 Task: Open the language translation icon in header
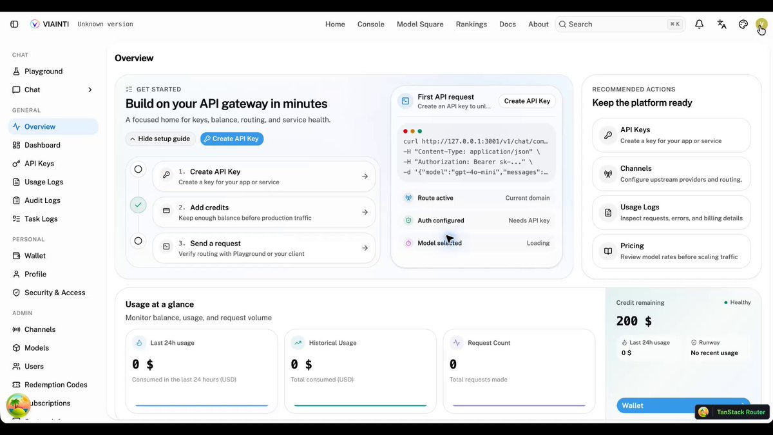721,24
